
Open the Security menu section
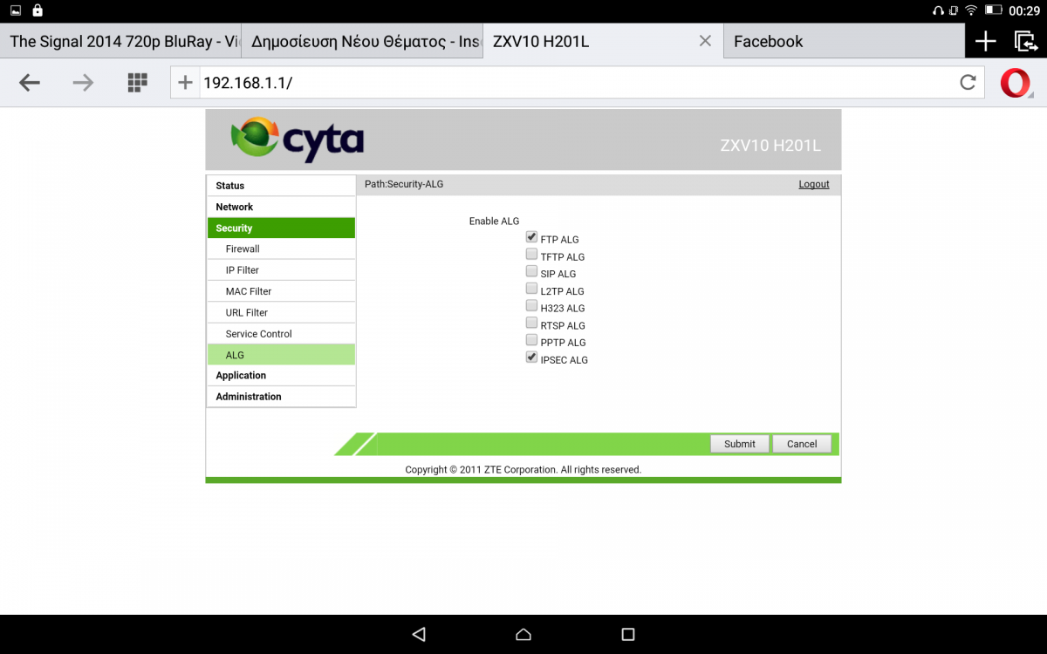[x=281, y=228]
